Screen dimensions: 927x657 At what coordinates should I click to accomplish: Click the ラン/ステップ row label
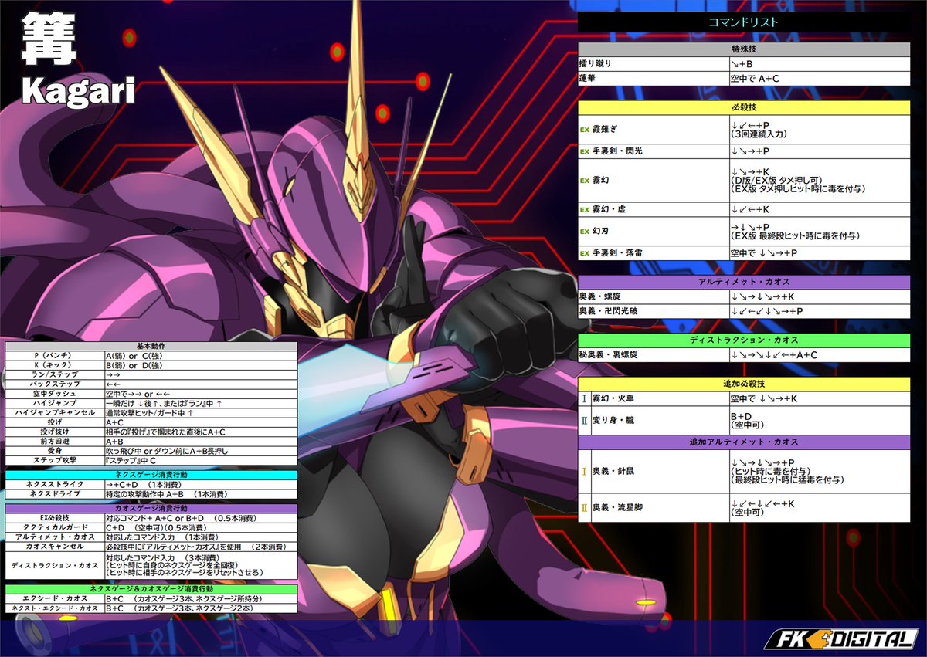[55, 375]
